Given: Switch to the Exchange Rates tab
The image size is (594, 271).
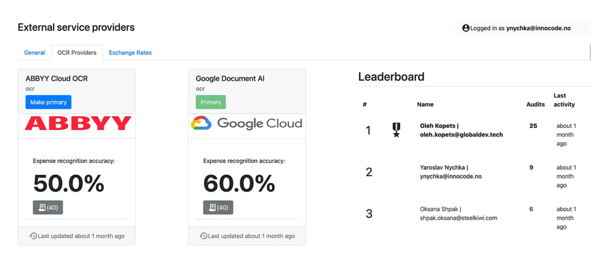Looking at the screenshot, I should [131, 53].
